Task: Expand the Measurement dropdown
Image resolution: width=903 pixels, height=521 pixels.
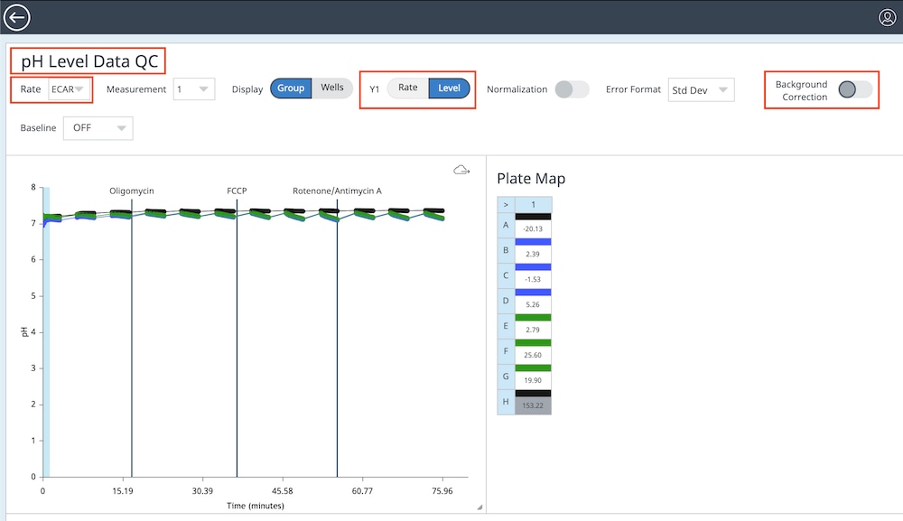Action: tap(194, 89)
